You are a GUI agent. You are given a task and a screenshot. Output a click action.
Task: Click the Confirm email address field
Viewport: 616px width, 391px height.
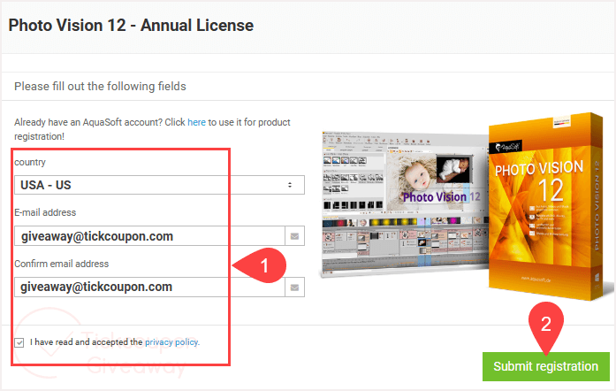coord(149,287)
